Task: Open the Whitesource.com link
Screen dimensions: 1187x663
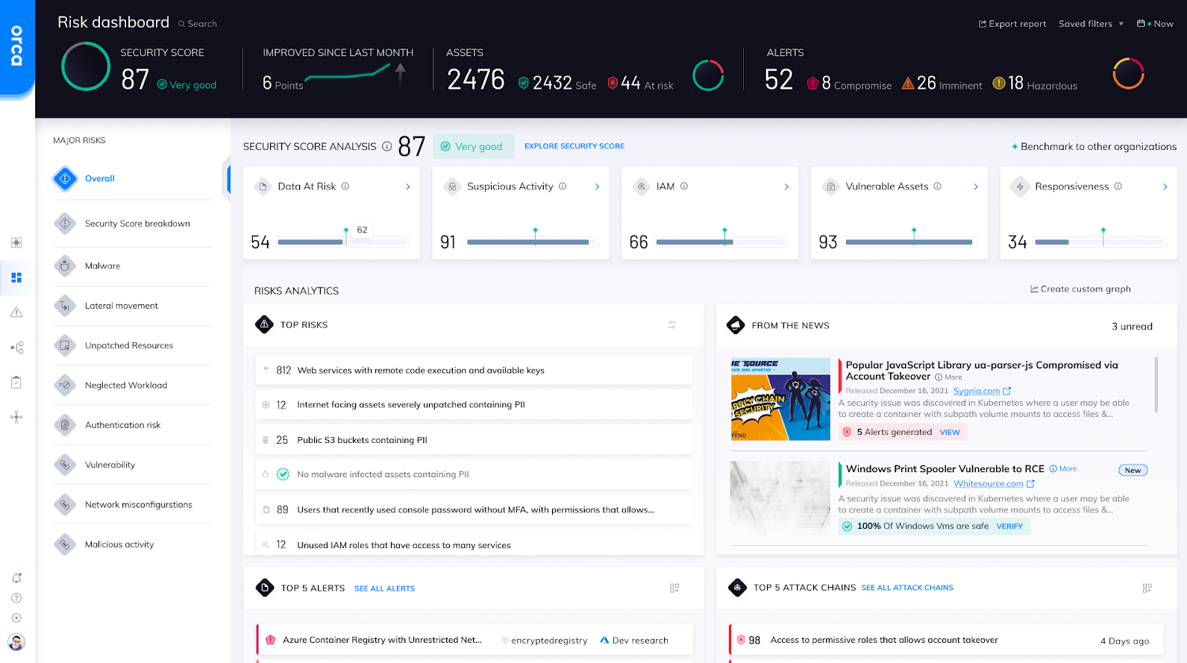Action: 989,484
